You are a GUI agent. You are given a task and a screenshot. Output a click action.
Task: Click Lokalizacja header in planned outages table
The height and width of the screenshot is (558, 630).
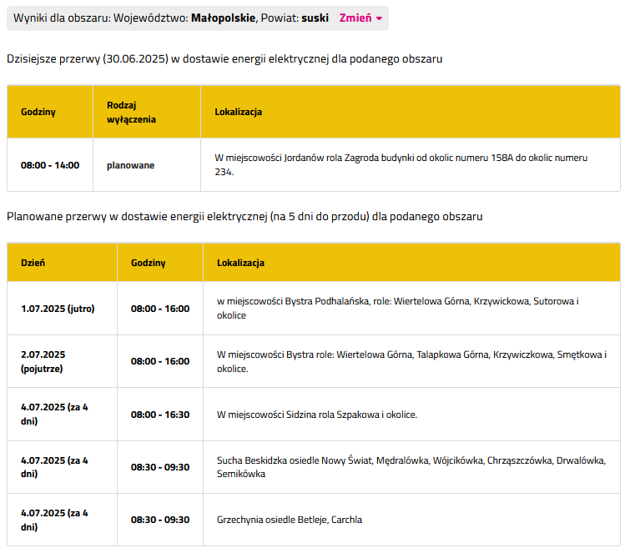240,263
